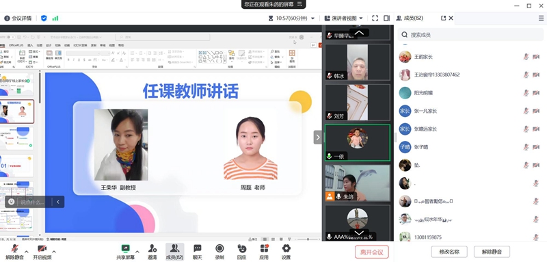
Task: Click 离开会议 button
Action: pos(372,252)
